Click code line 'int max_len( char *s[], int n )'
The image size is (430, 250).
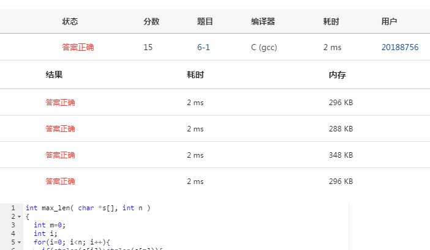coord(88,208)
